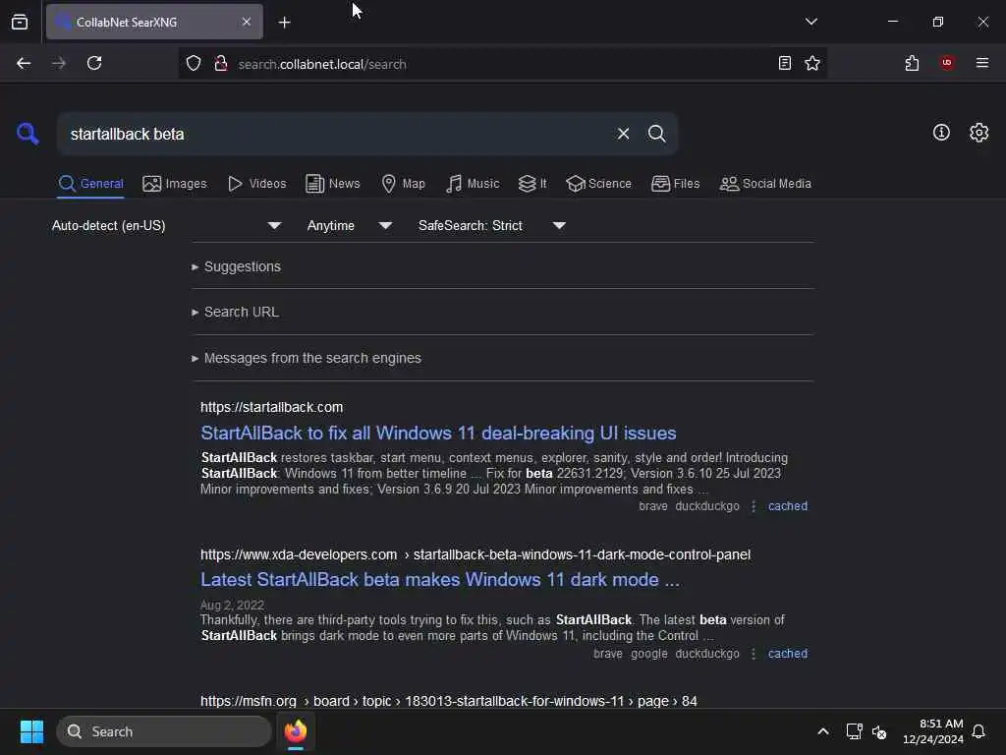The width and height of the screenshot is (1006, 755).
Task: Reload the current page
Action: tap(94, 63)
